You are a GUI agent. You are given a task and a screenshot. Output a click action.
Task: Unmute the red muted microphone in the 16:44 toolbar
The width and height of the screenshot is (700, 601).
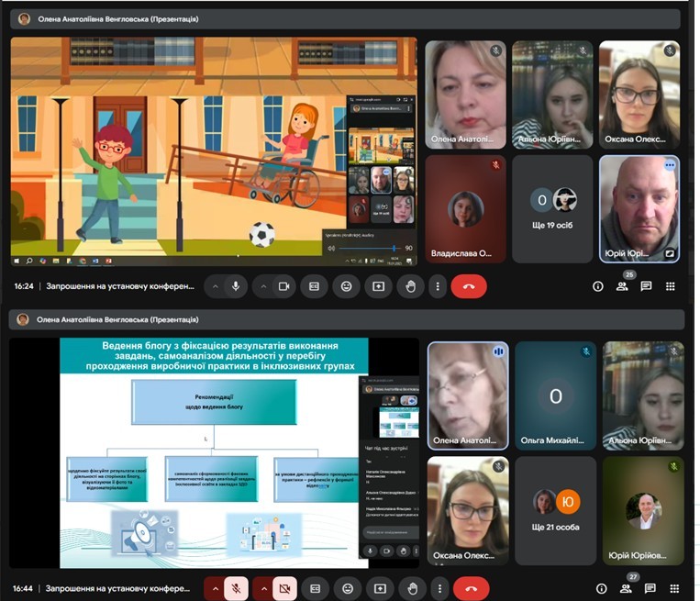coord(236,588)
